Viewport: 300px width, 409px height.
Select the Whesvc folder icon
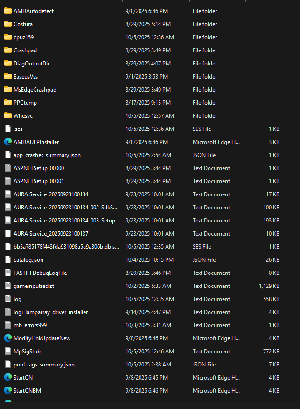pyautogui.click(x=8, y=115)
